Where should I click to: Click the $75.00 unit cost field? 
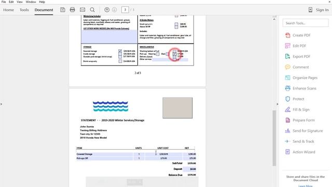click(163, 158)
